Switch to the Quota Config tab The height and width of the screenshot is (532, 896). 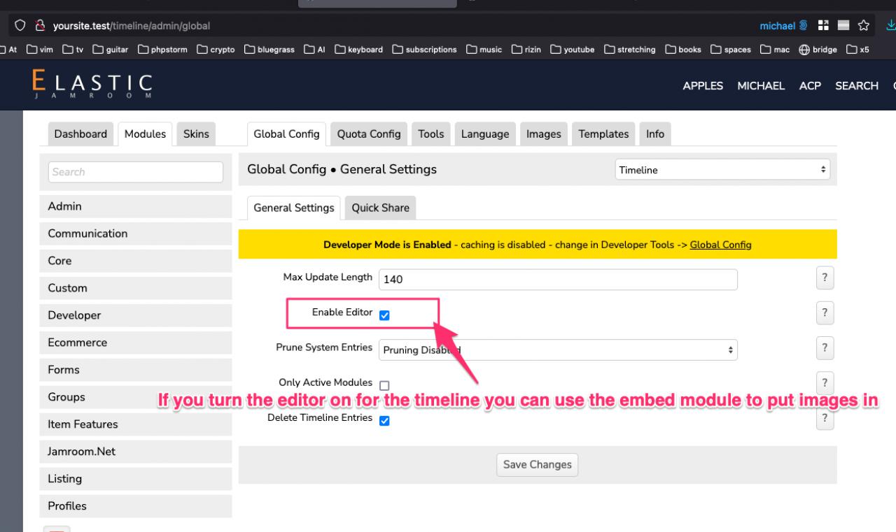coord(369,134)
